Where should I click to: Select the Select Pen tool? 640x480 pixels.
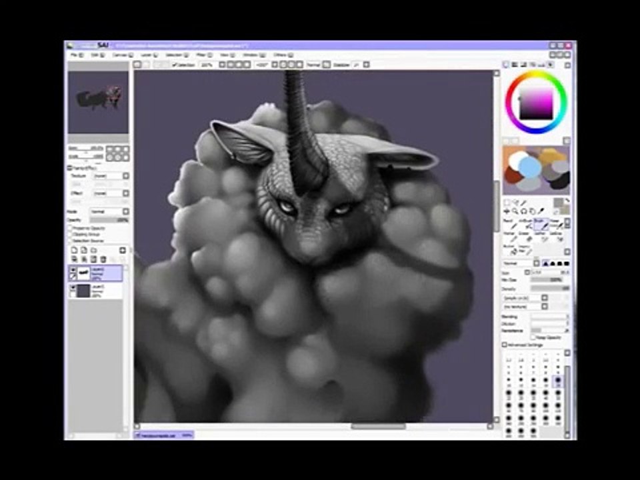(x=541, y=237)
